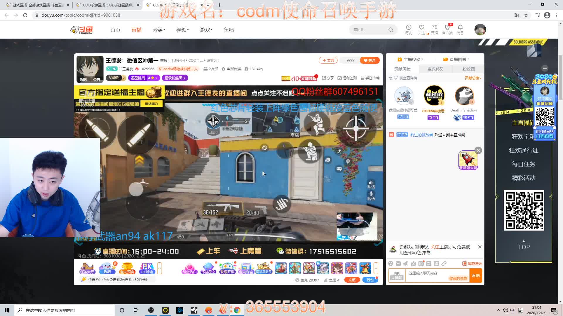Open Task View on taskbar
The height and width of the screenshot is (316, 563).
(136, 310)
